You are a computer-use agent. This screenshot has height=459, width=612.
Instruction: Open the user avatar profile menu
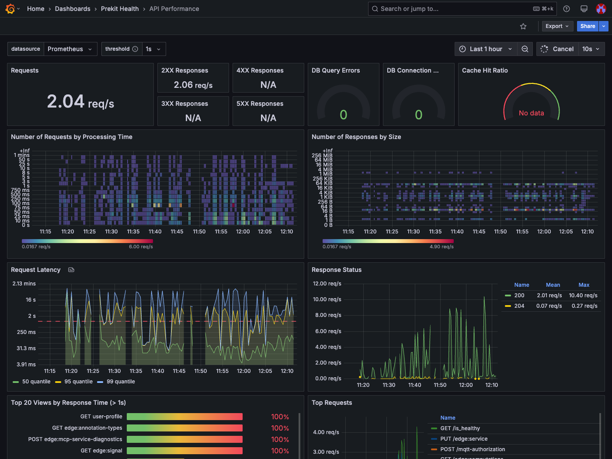(601, 9)
